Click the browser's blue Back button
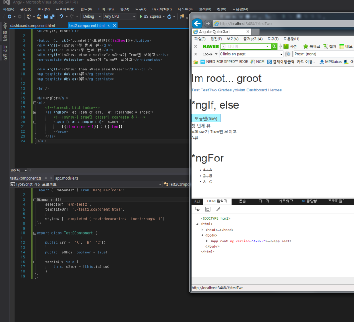 pyautogui.click(x=197, y=23)
